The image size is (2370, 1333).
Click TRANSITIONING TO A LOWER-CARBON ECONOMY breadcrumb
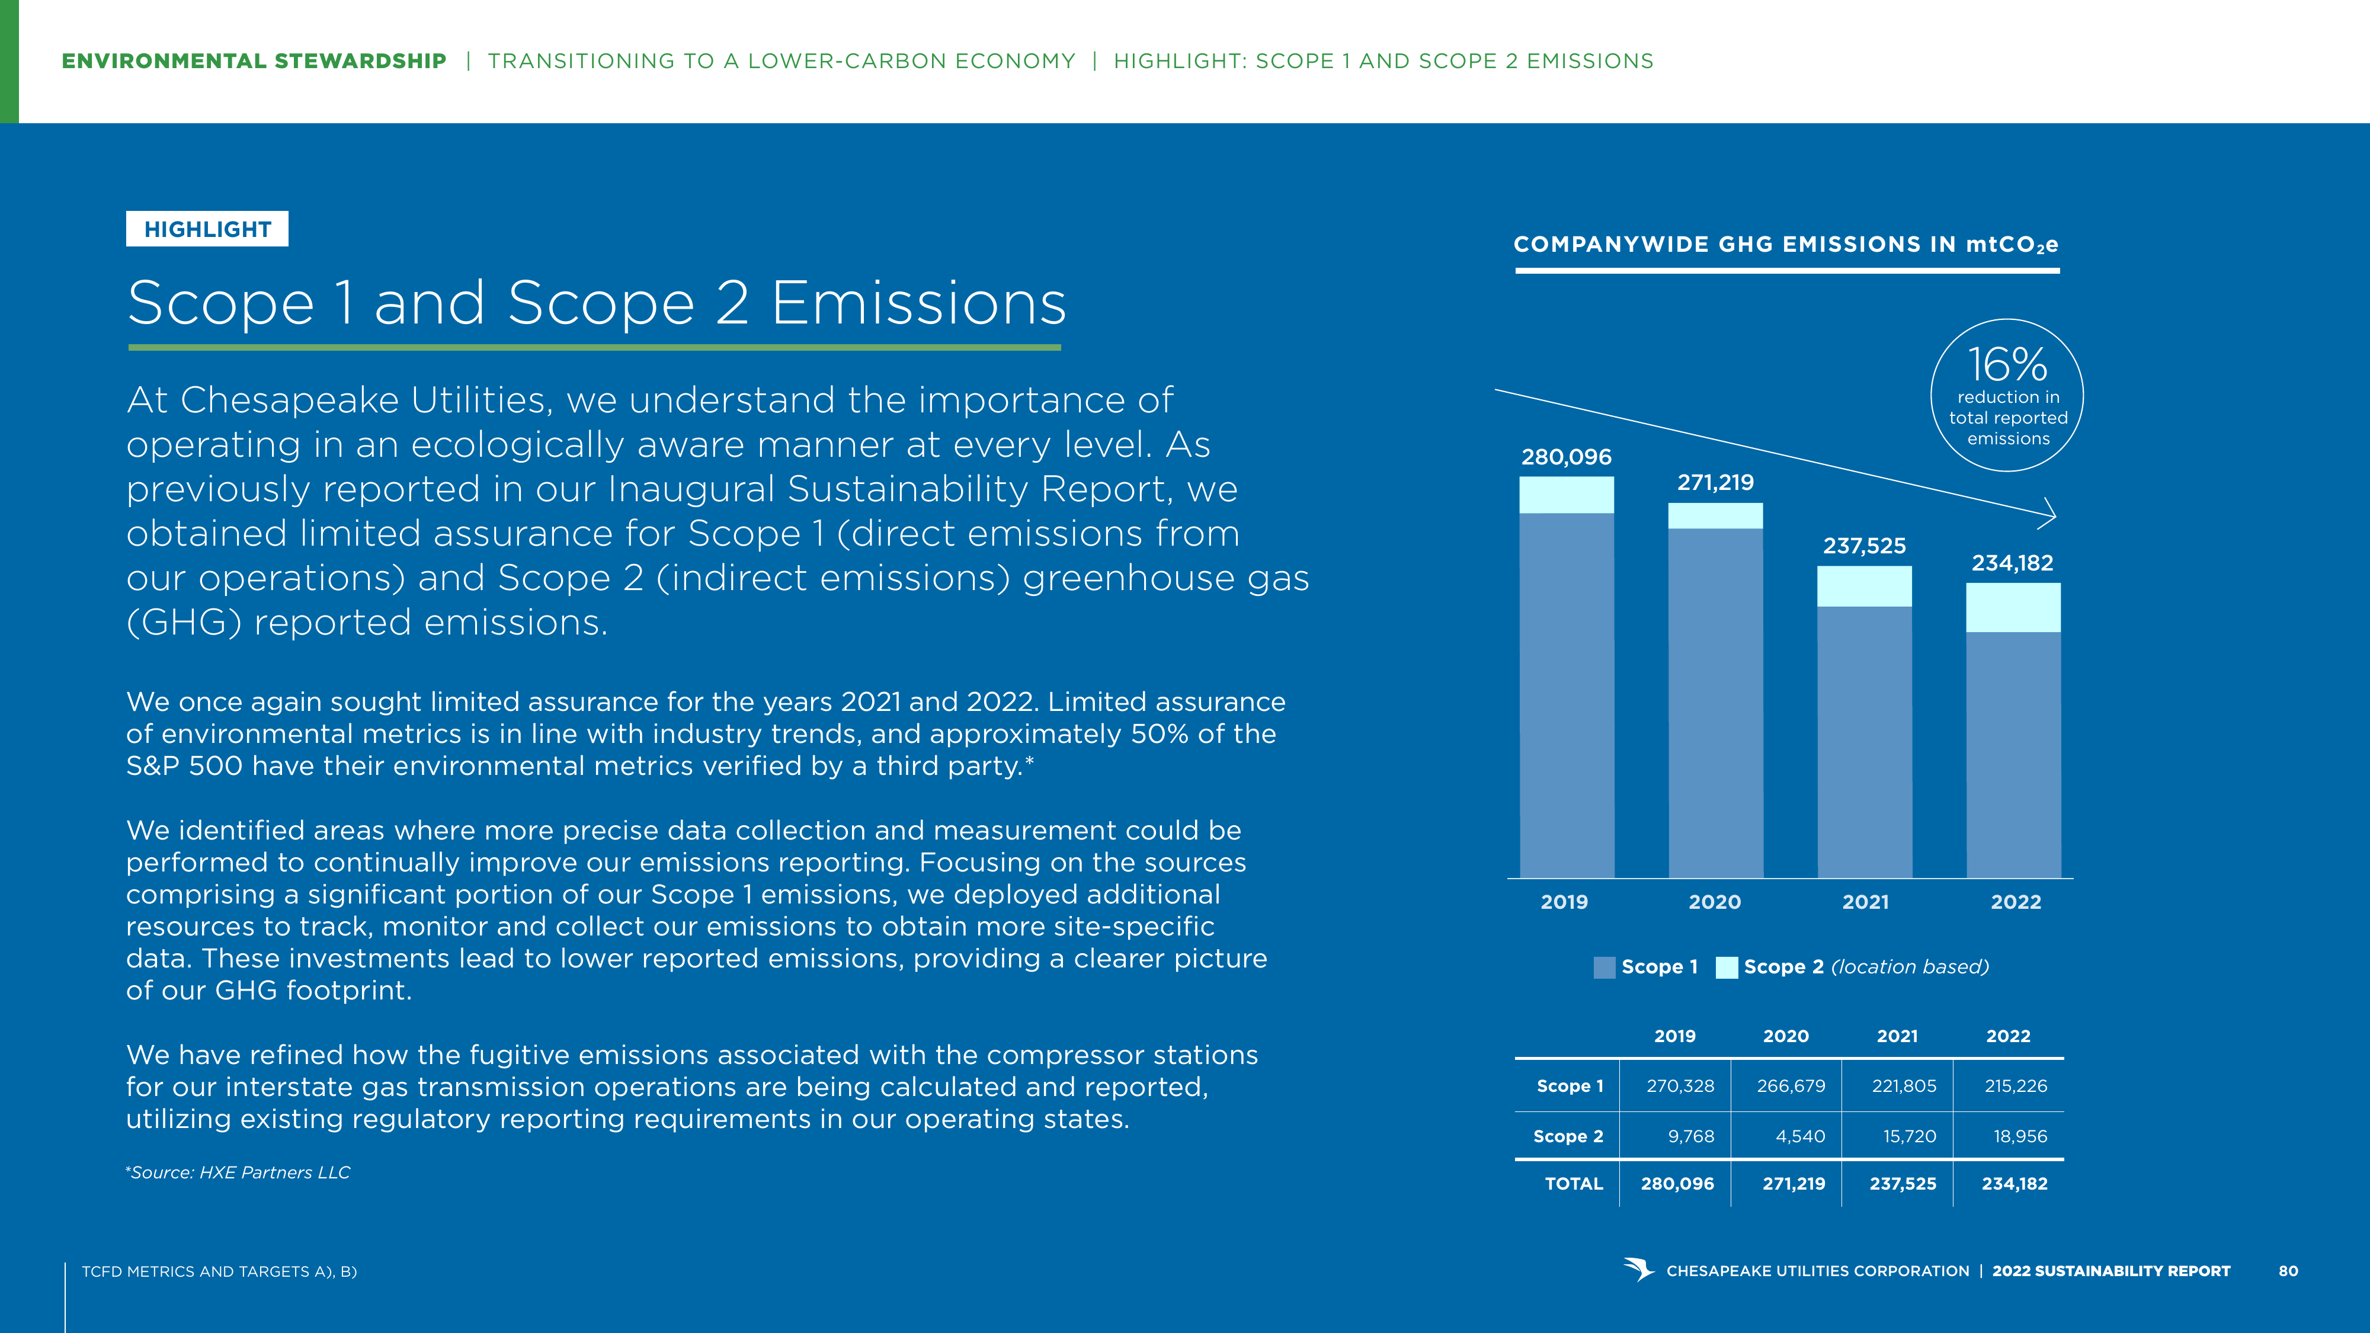[x=781, y=62]
